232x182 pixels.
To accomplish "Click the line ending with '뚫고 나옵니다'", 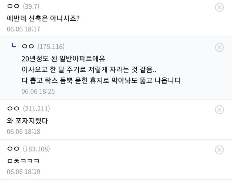I will pos(101,80).
